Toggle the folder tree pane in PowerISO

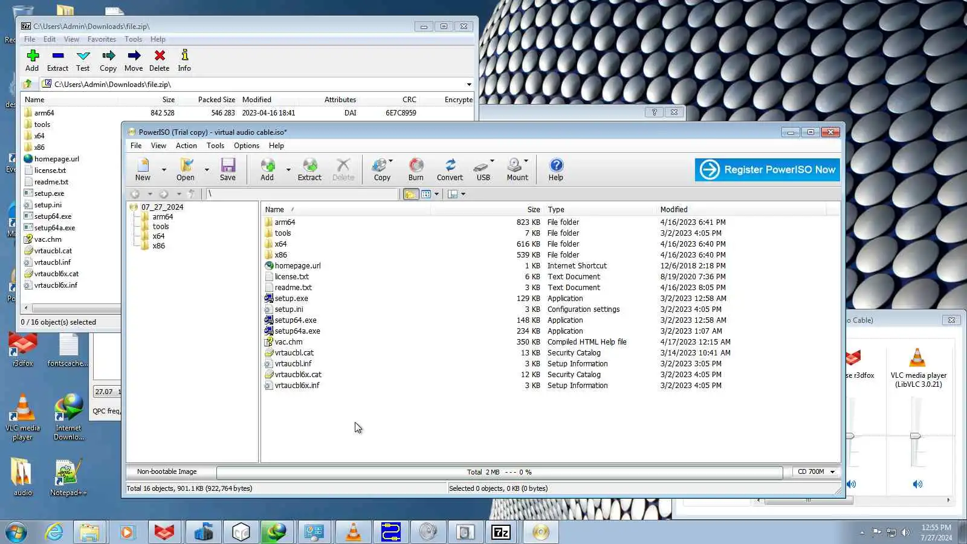coord(410,194)
